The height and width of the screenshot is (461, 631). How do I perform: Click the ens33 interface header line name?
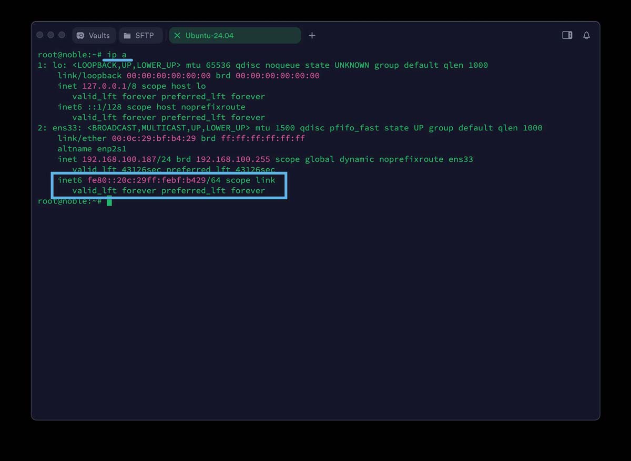click(63, 128)
